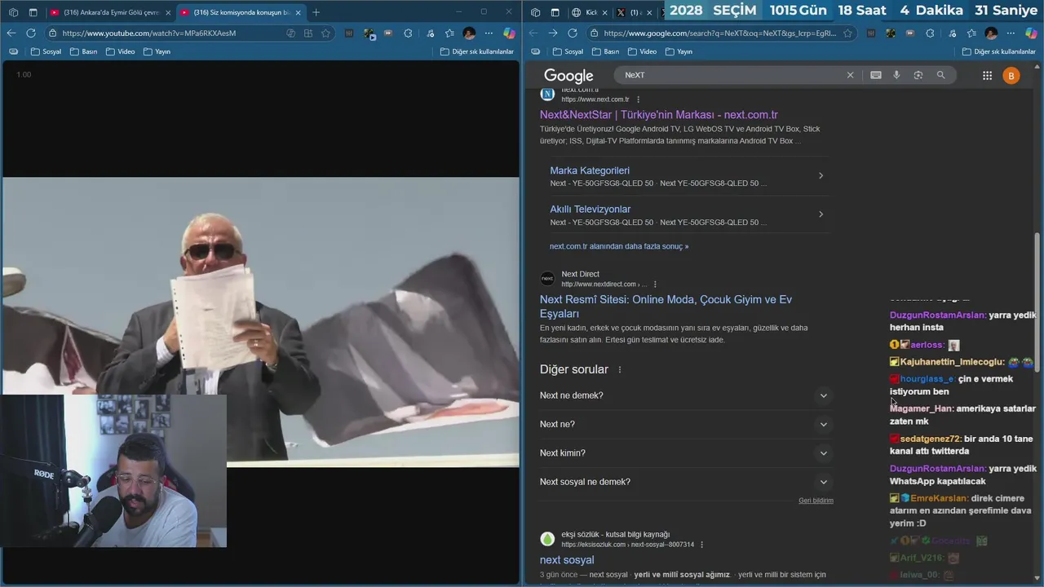The width and height of the screenshot is (1044, 587).
Task: Open Diğer sorular options menu
Action: pos(620,369)
